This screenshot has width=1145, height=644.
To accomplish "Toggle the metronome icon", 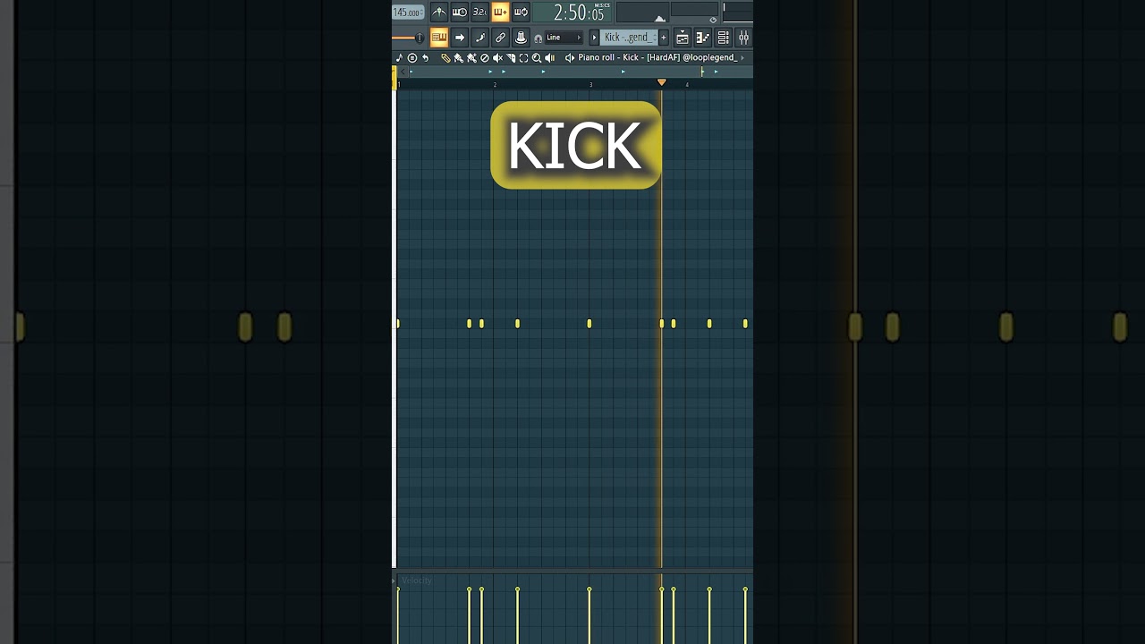I will pyautogui.click(x=438, y=12).
